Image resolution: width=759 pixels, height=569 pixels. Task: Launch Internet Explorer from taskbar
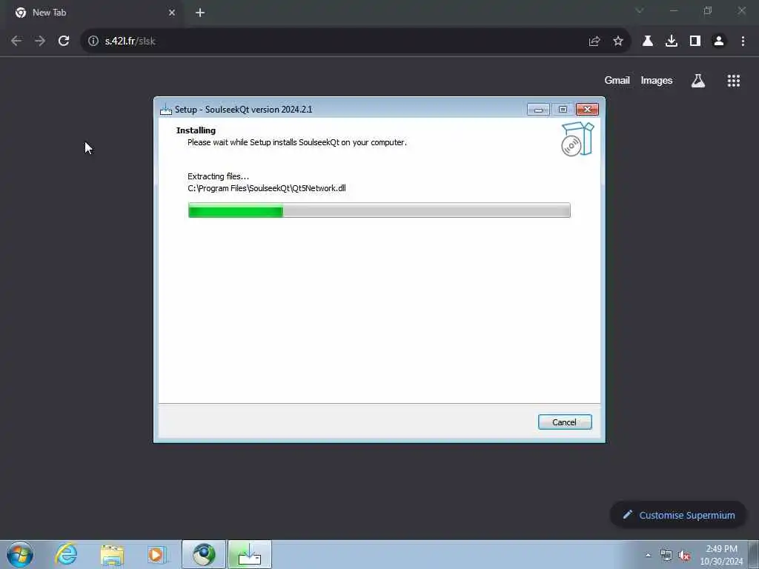coord(66,554)
